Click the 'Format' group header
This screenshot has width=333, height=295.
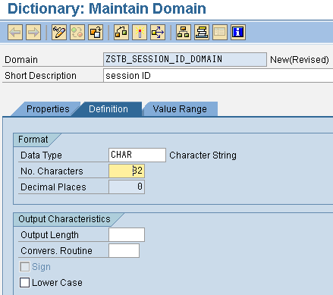(33, 140)
